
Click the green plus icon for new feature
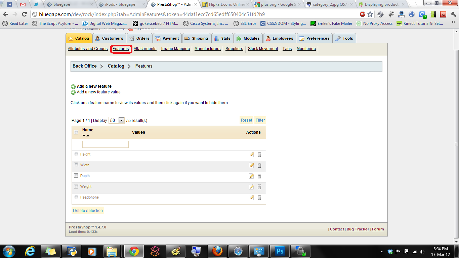click(x=73, y=87)
